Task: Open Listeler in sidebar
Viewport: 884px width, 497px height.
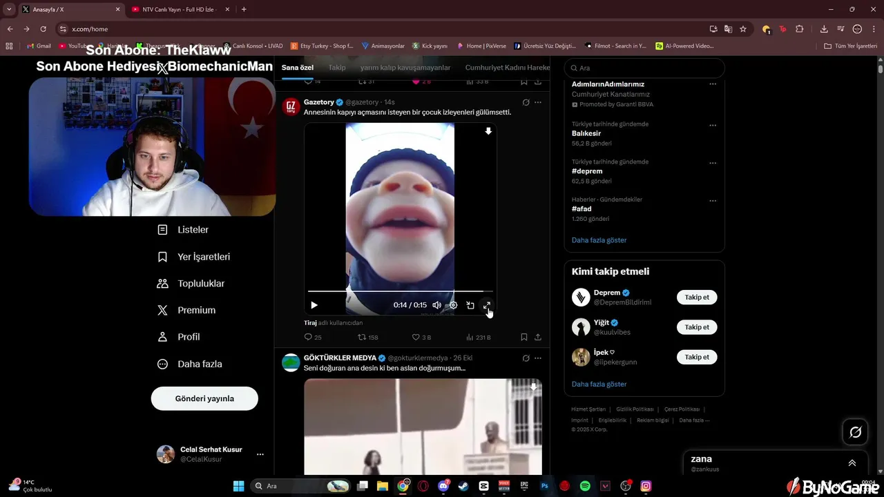Action: pyautogui.click(x=183, y=230)
